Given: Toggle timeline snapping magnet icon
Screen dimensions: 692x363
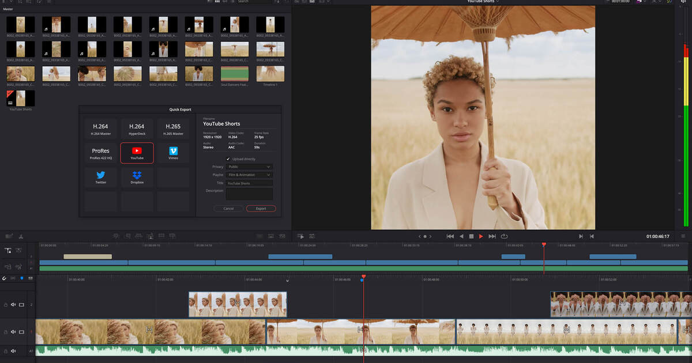Looking at the screenshot, I should pyautogui.click(x=4, y=278).
